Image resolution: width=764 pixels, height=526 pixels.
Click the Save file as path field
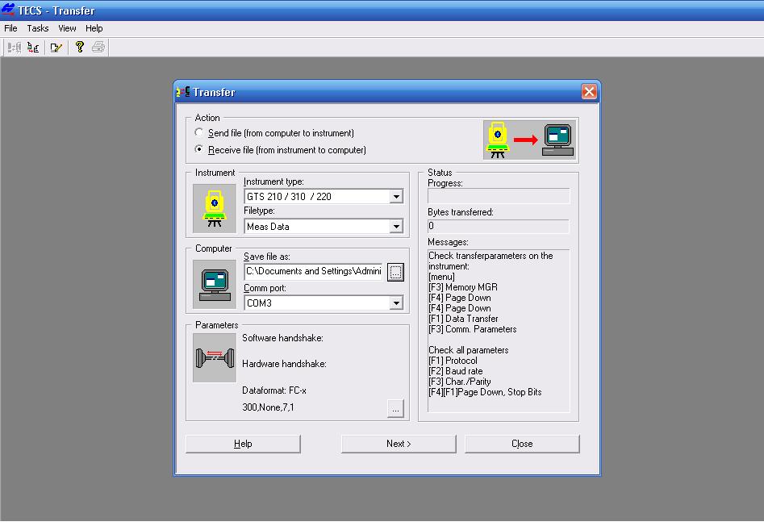coord(313,271)
